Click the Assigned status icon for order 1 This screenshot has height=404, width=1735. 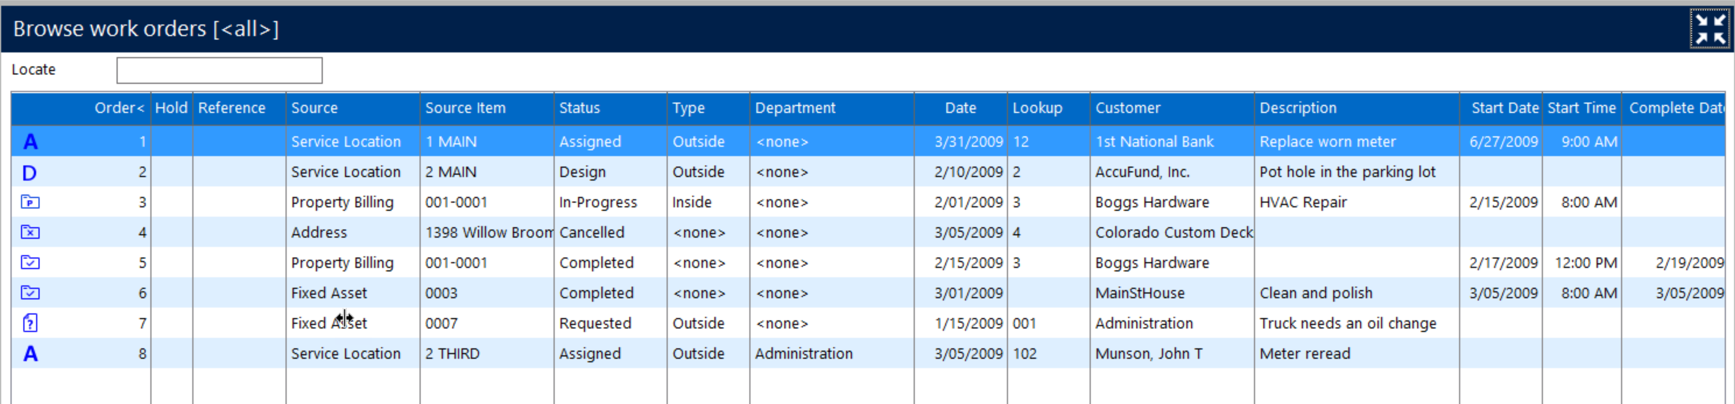(x=30, y=141)
